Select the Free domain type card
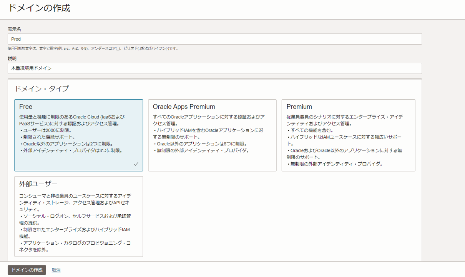 click(x=79, y=135)
